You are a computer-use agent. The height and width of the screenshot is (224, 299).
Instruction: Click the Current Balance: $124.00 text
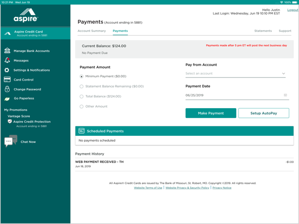(x=104, y=46)
